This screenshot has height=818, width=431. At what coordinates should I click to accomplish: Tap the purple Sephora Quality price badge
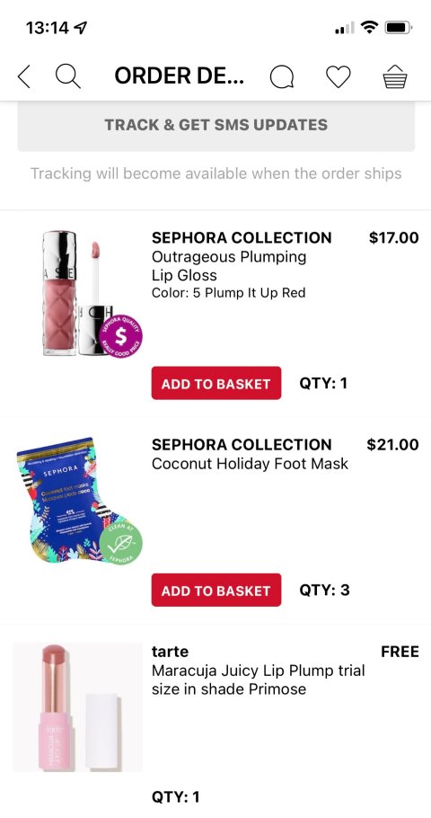(120, 336)
